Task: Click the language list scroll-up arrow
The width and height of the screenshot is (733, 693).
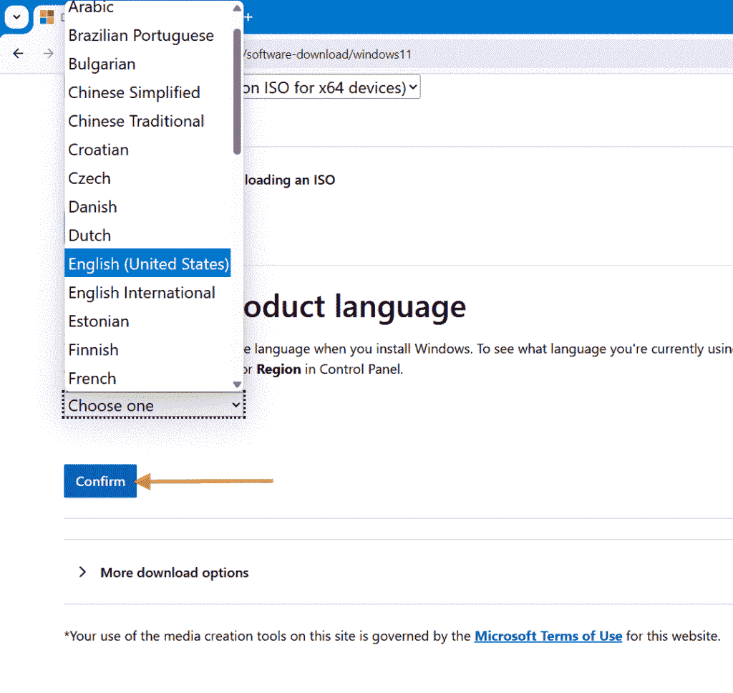Action: pos(237,8)
